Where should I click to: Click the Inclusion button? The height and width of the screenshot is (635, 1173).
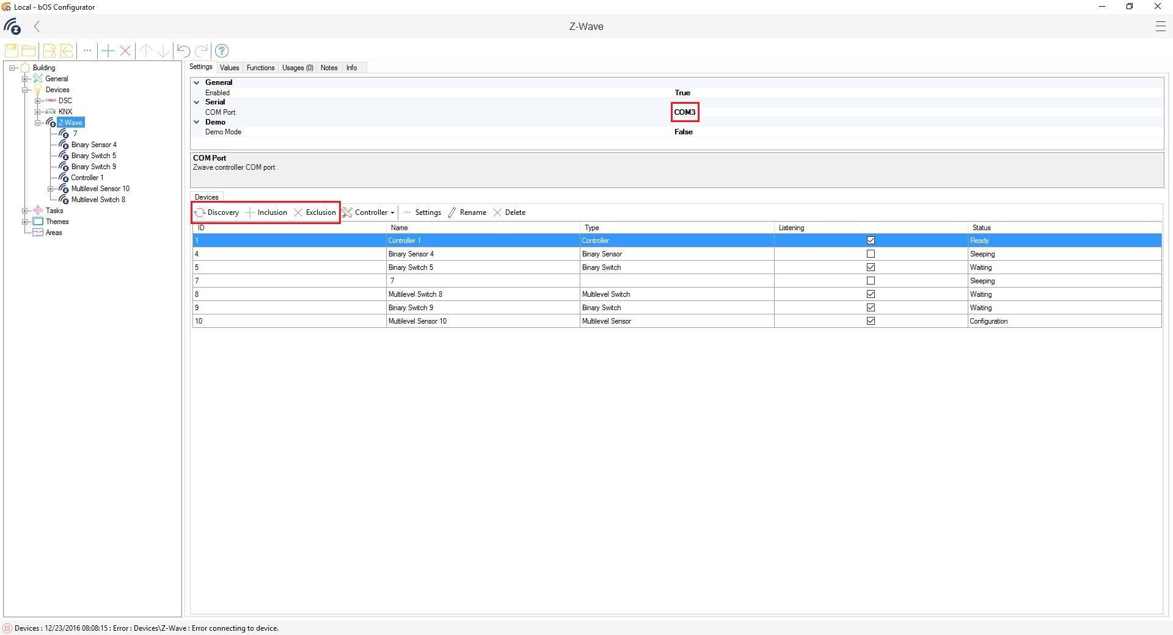coord(266,212)
